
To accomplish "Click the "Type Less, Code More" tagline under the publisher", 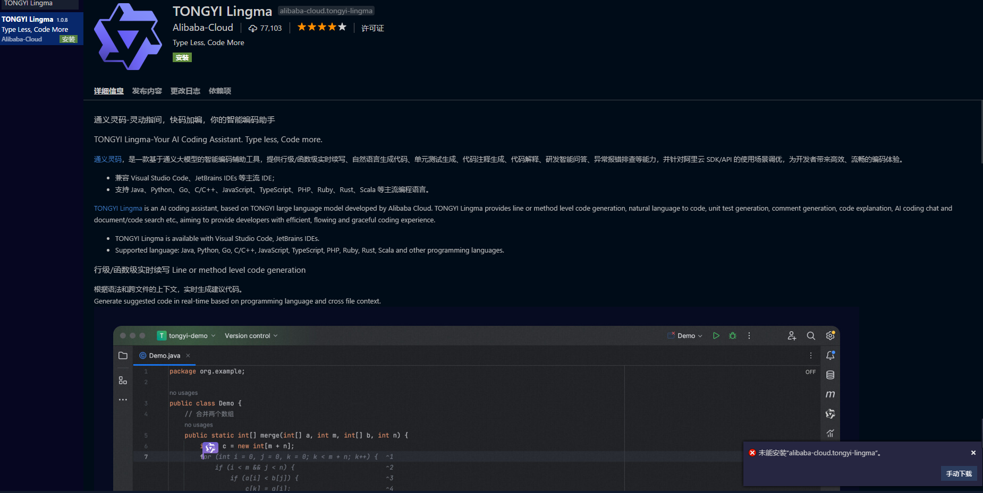I will coord(208,42).
